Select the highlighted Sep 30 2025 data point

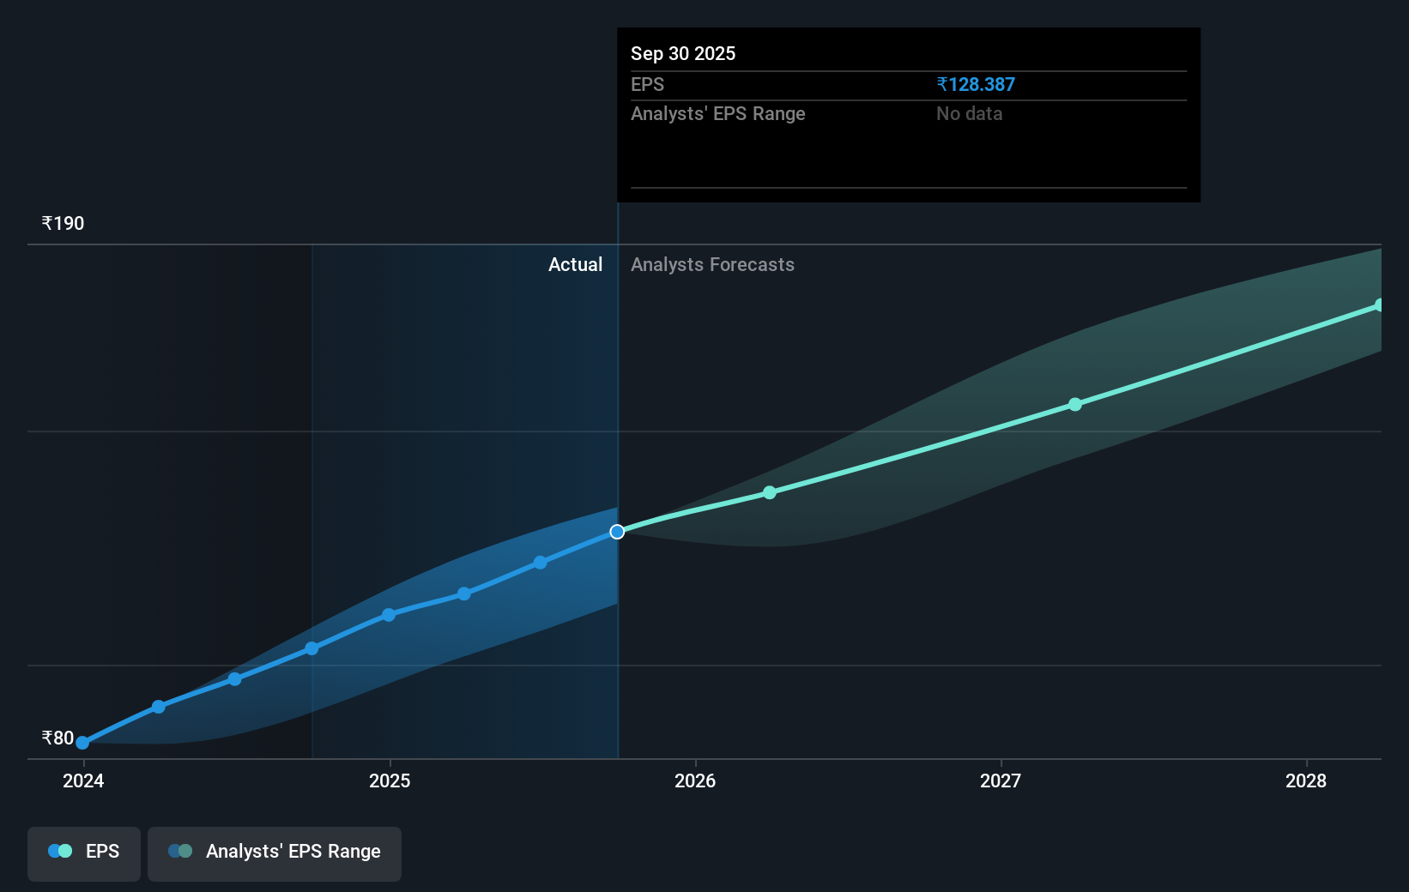tap(616, 532)
